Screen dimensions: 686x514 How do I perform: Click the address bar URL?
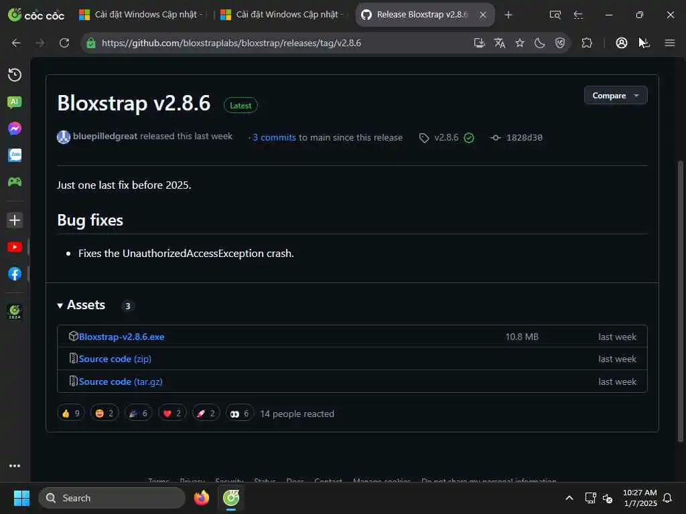coord(231,43)
